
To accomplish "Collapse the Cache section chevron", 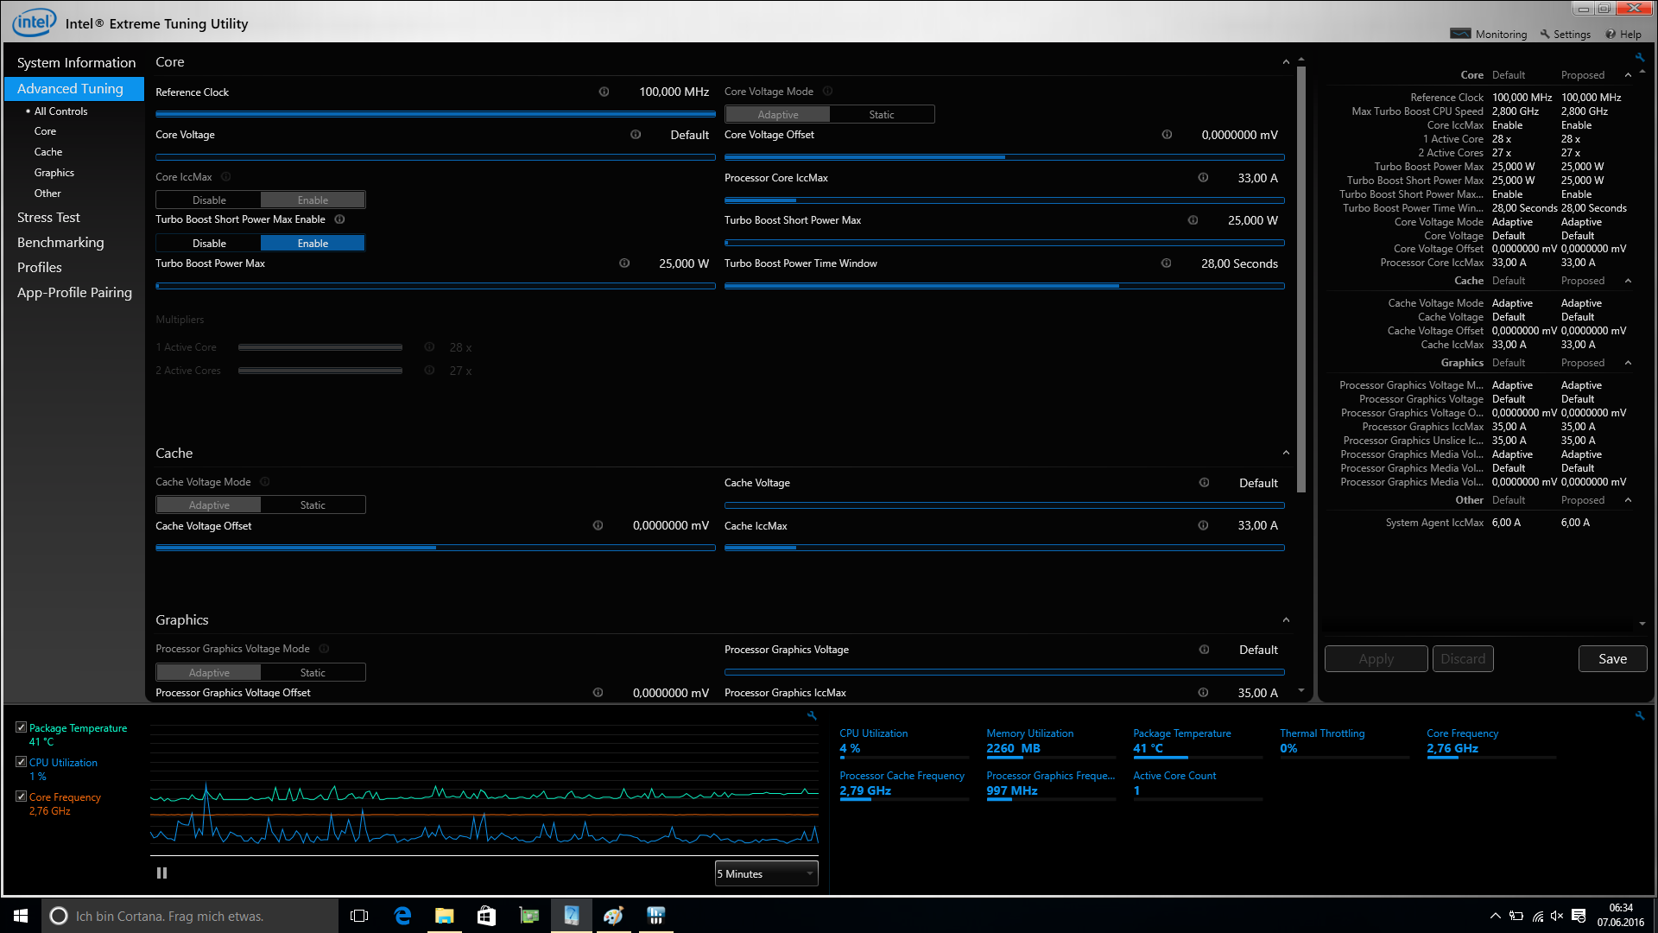I will (1286, 453).
